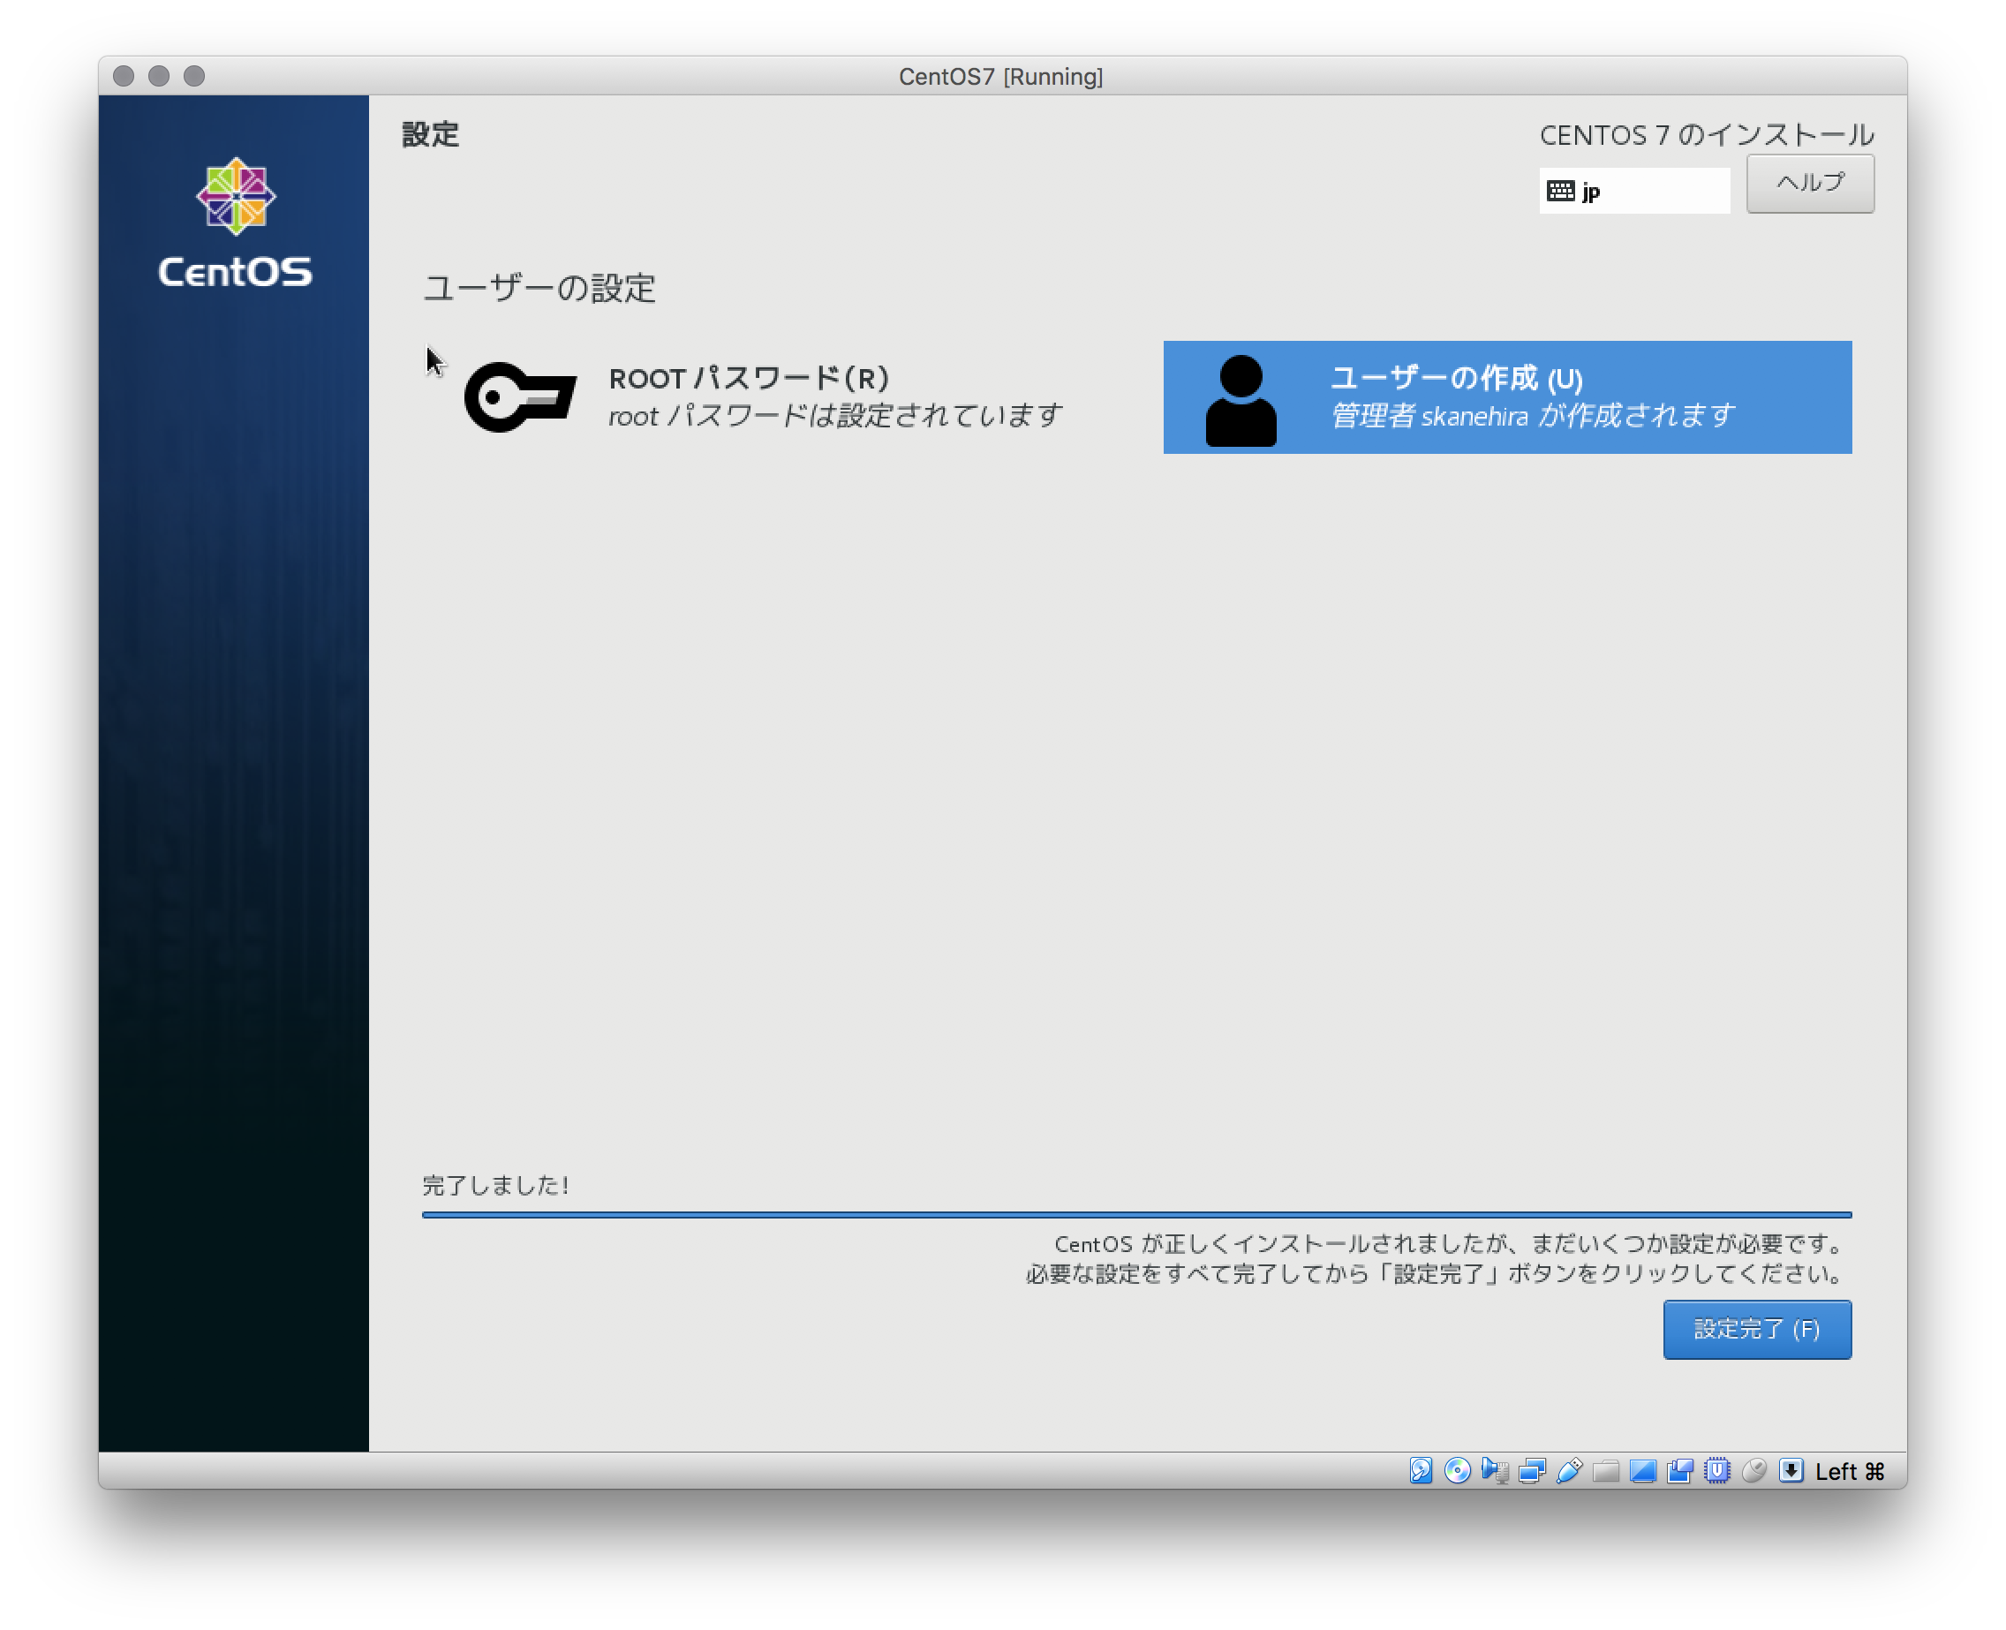Click the optical disc icon in the status bar

click(1457, 1470)
